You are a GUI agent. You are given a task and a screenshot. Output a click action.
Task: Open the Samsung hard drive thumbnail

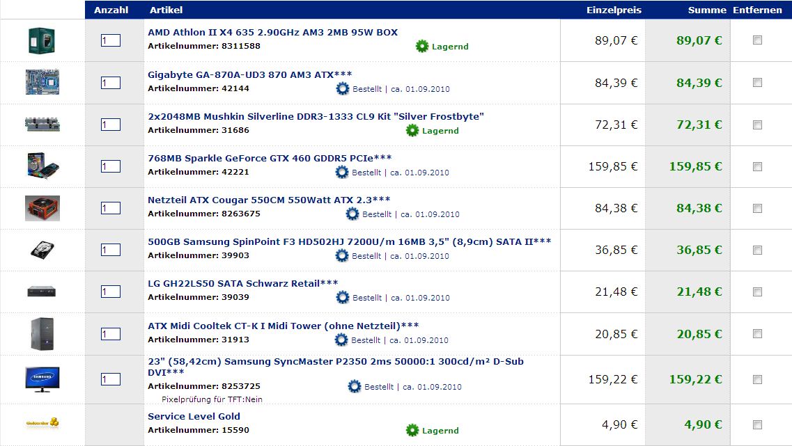[x=42, y=250]
